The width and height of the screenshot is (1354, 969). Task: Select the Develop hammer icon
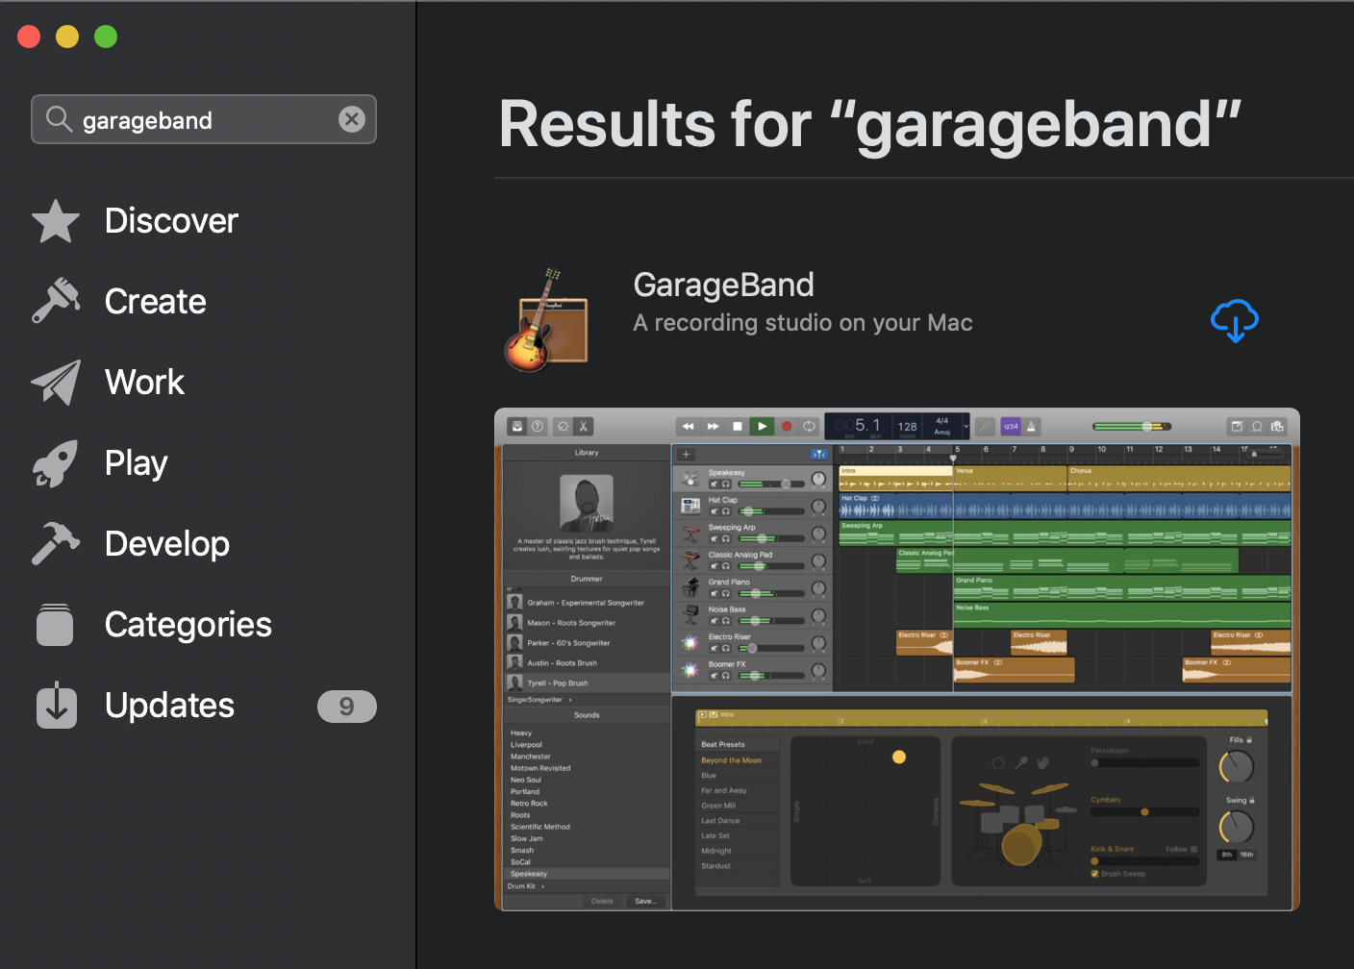[56, 544]
